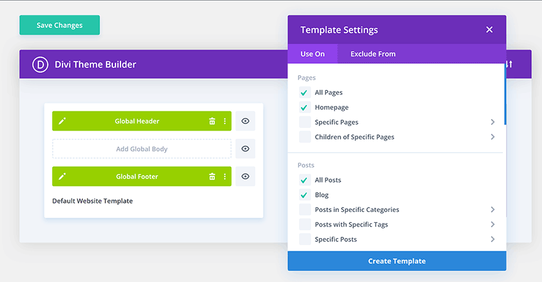This screenshot has height=282, width=542.
Task: Click the portability arrows icon in Divi header
Action: pos(509,64)
